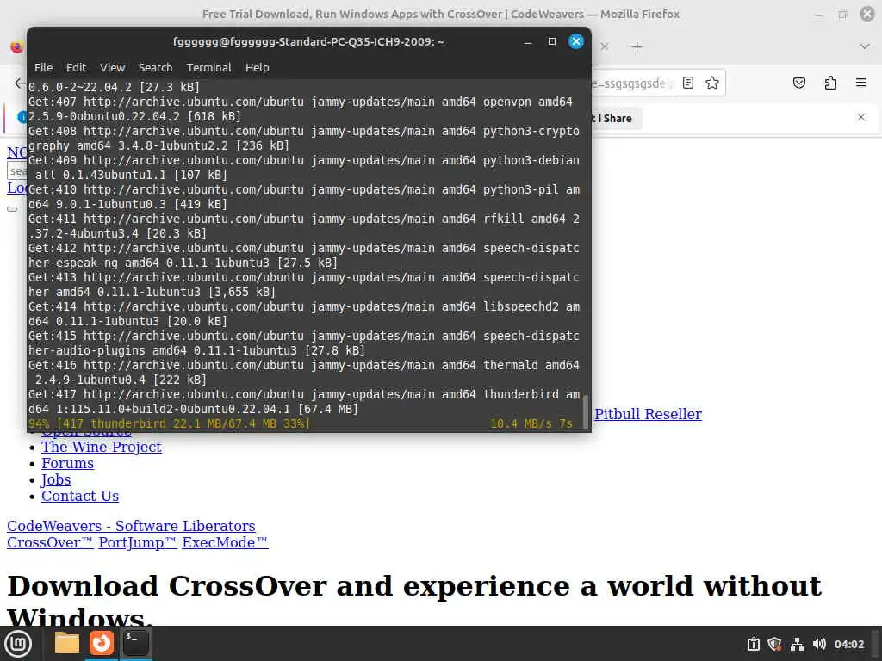The height and width of the screenshot is (661, 882).
Task: Toggle Firefox reader view icon
Action: point(688,83)
